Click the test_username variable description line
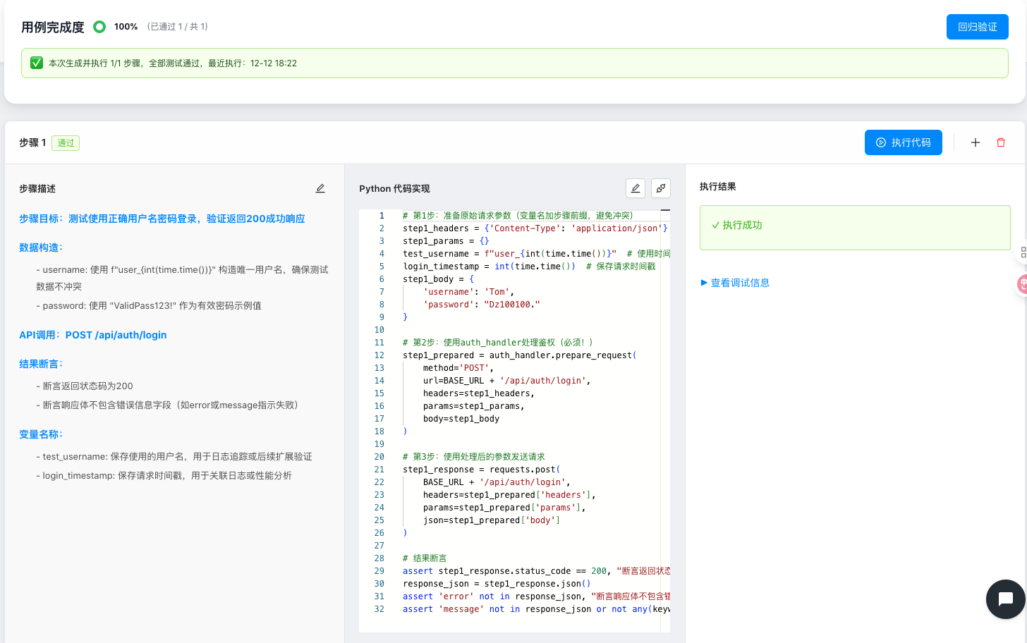The height and width of the screenshot is (643, 1027). pyautogui.click(x=174, y=456)
